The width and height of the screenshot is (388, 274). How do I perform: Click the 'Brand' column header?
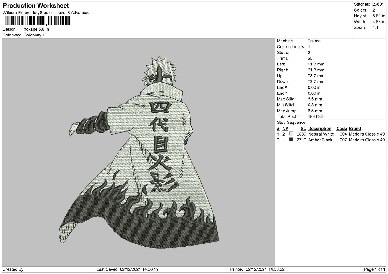[355, 129]
